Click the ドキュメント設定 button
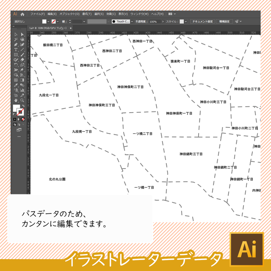271x271 pixels. (x=202, y=22)
